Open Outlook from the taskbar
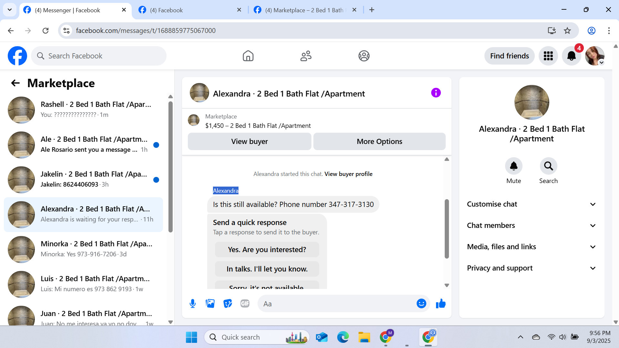This screenshot has width=619, height=348. (x=321, y=337)
